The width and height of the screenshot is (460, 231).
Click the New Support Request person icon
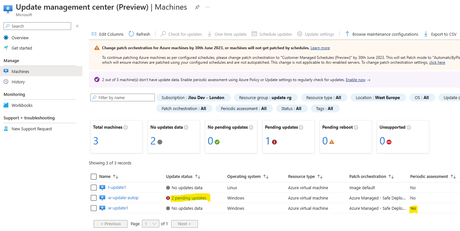[6, 129]
